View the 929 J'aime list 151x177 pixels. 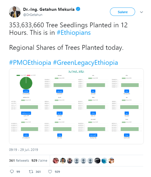pyautogui.click(x=39, y=160)
